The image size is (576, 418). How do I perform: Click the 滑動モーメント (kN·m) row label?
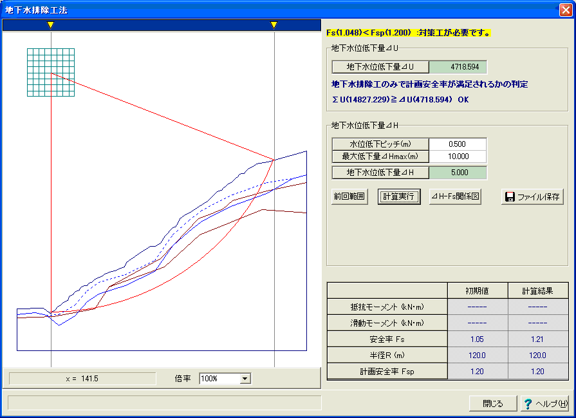pyautogui.click(x=387, y=323)
